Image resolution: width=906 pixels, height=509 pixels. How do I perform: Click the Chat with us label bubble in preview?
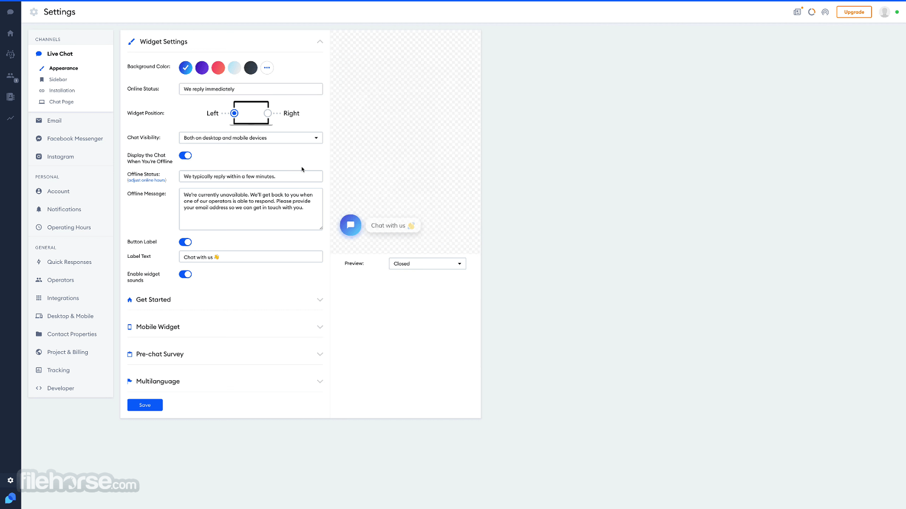(393, 226)
